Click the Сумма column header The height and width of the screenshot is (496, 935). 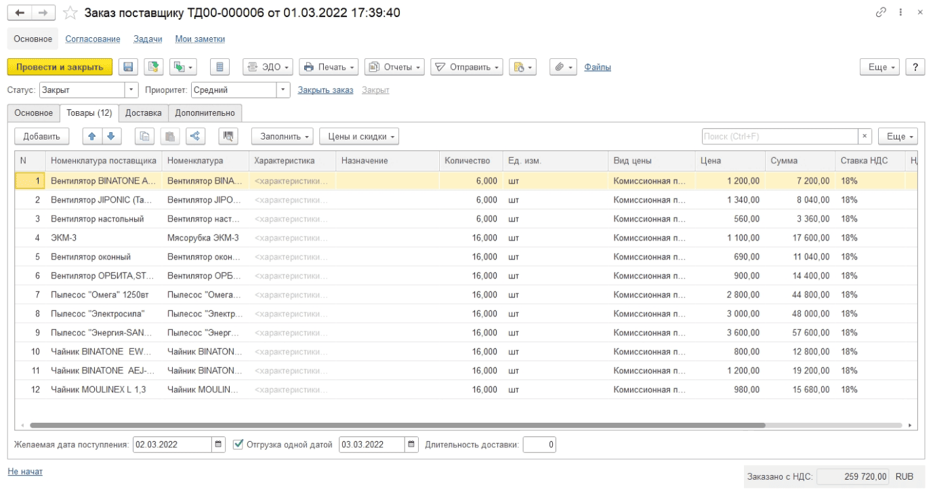point(799,161)
